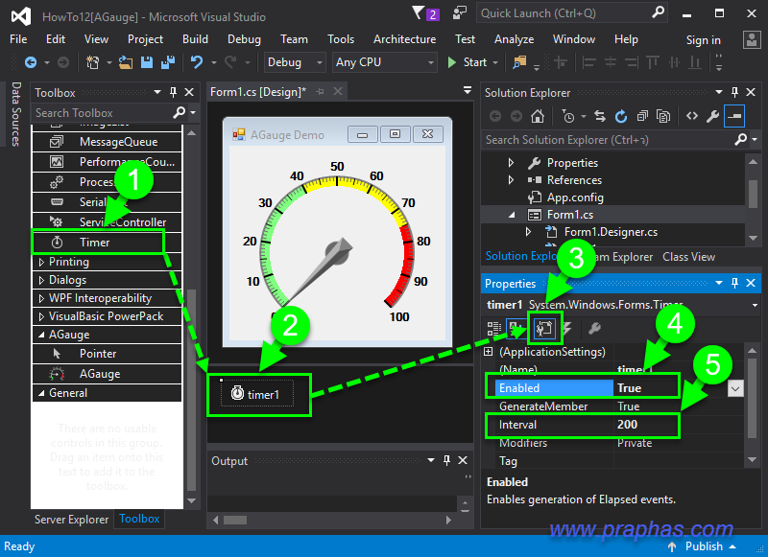768x557 pixels.
Task: Click the Save All toolbar icon
Action: (168, 62)
